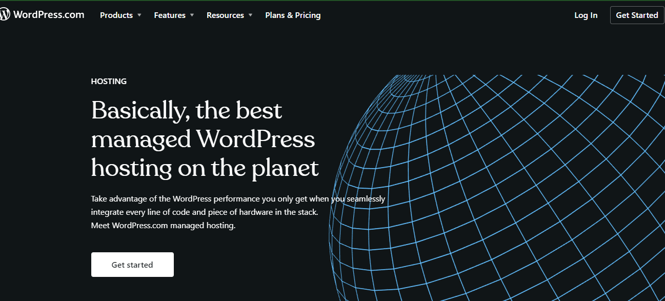This screenshot has height=301, width=665.
Task: Click the HOSTING label text
Action: click(109, 81)
